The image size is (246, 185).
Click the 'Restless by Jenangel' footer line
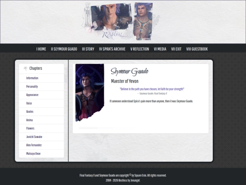click(x=123, y=180)
